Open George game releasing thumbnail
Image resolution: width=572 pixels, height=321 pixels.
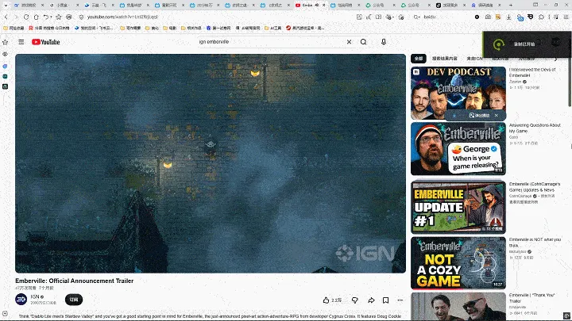coord(458,149)
